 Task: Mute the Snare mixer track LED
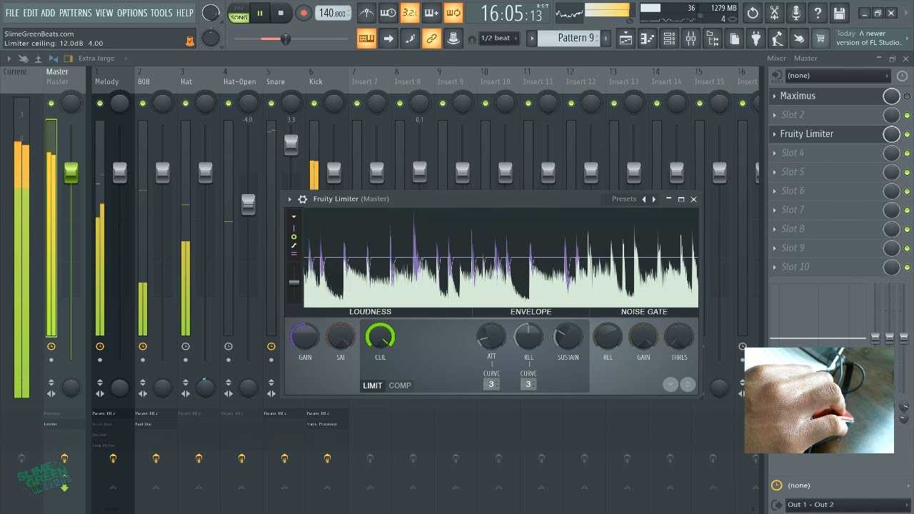(x=271, y=104)
